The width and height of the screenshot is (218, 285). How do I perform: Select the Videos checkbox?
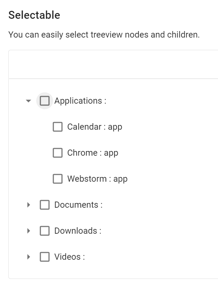pos(45,257)
